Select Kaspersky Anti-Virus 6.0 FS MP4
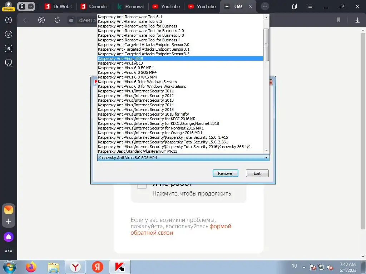The width and height of the screenshot is (366, 274). coord(180,68)
